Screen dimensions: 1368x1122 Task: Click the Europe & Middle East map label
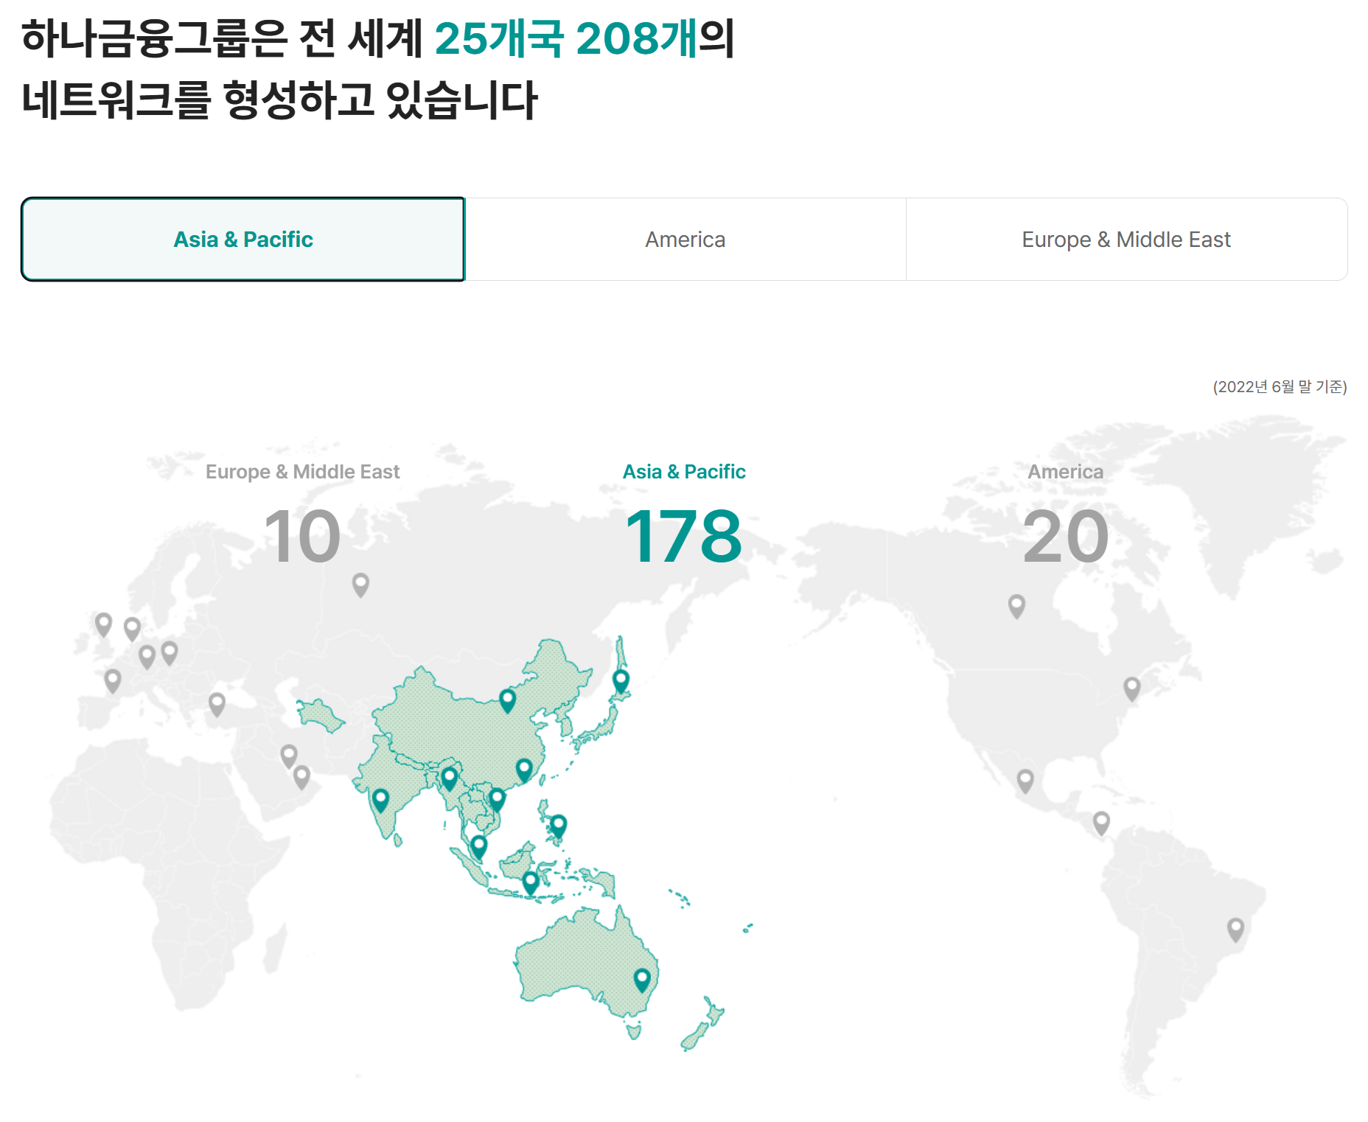302,472
